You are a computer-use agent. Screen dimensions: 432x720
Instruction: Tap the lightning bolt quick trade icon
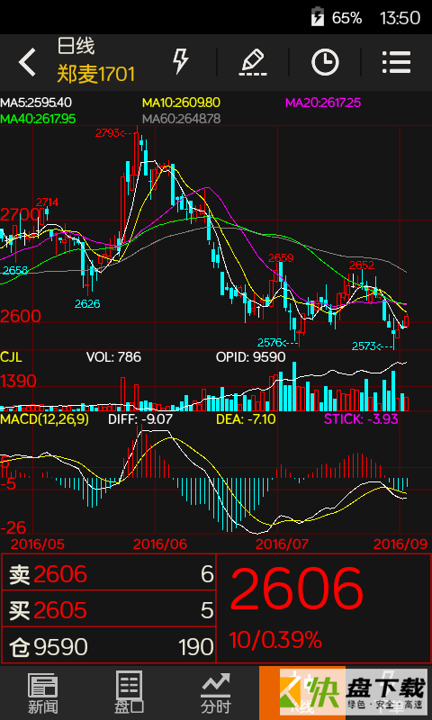tap(180, 61)
